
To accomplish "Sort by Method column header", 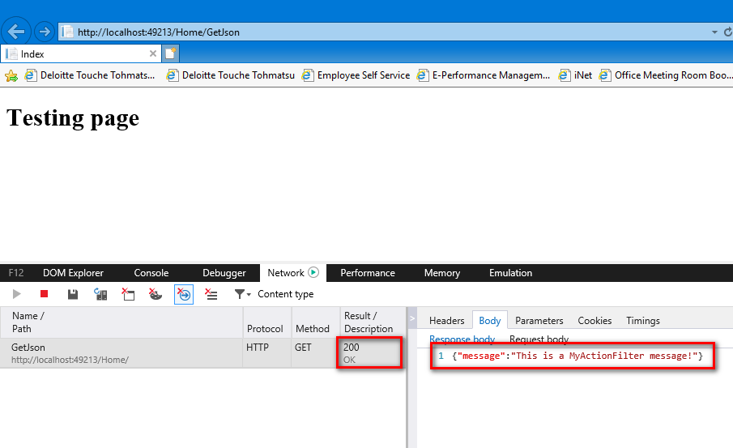I will point(316,322).
